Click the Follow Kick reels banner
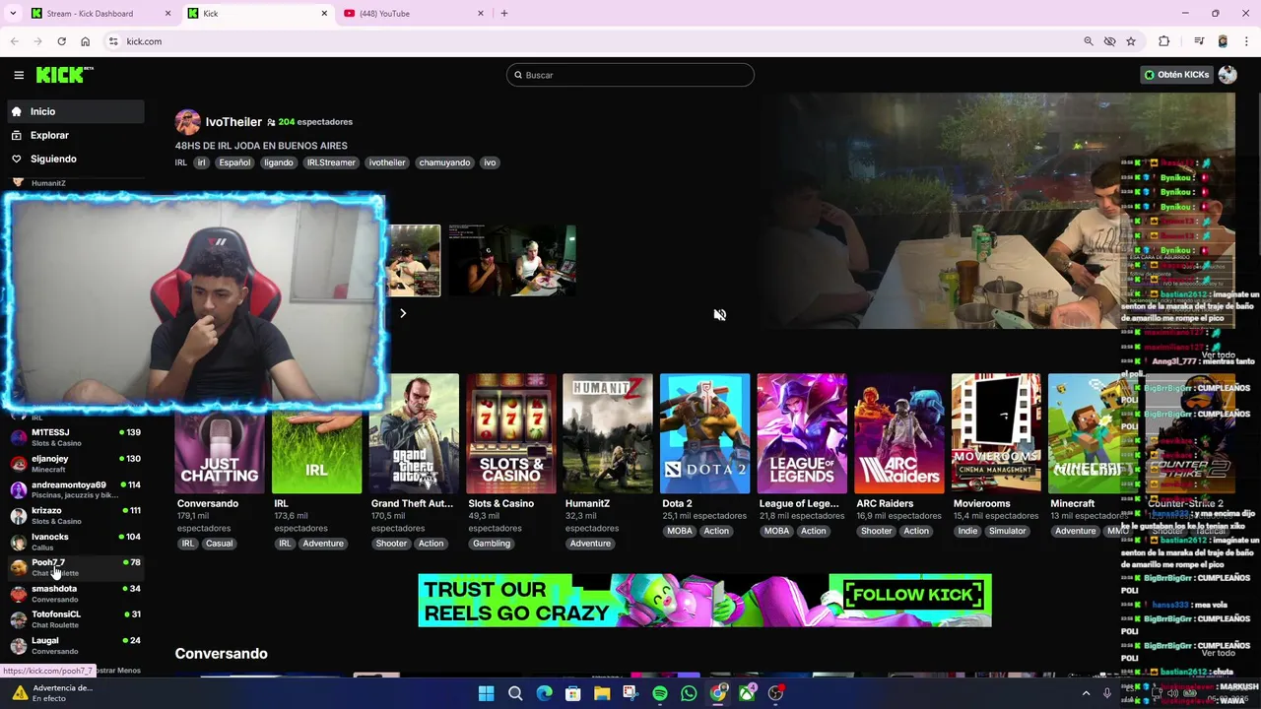 704,600
